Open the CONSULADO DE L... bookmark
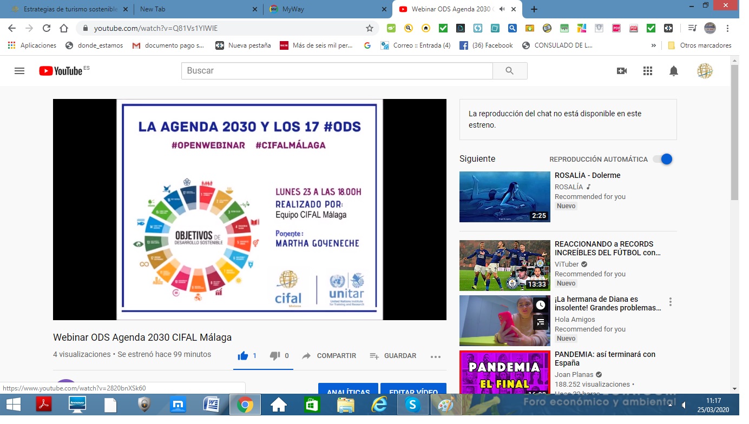 coord(557,45)
